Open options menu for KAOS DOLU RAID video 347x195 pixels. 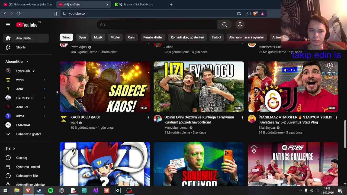click(x=148, y=118)
